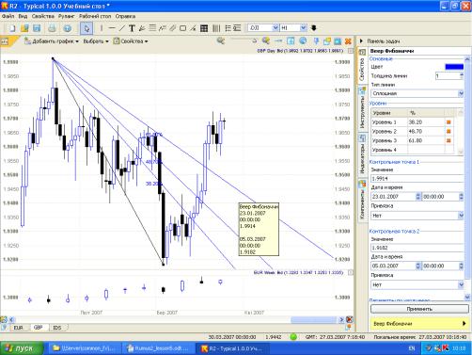472x355 pixels.
Task: Select the arrow pointer tool
Action: 87,28
